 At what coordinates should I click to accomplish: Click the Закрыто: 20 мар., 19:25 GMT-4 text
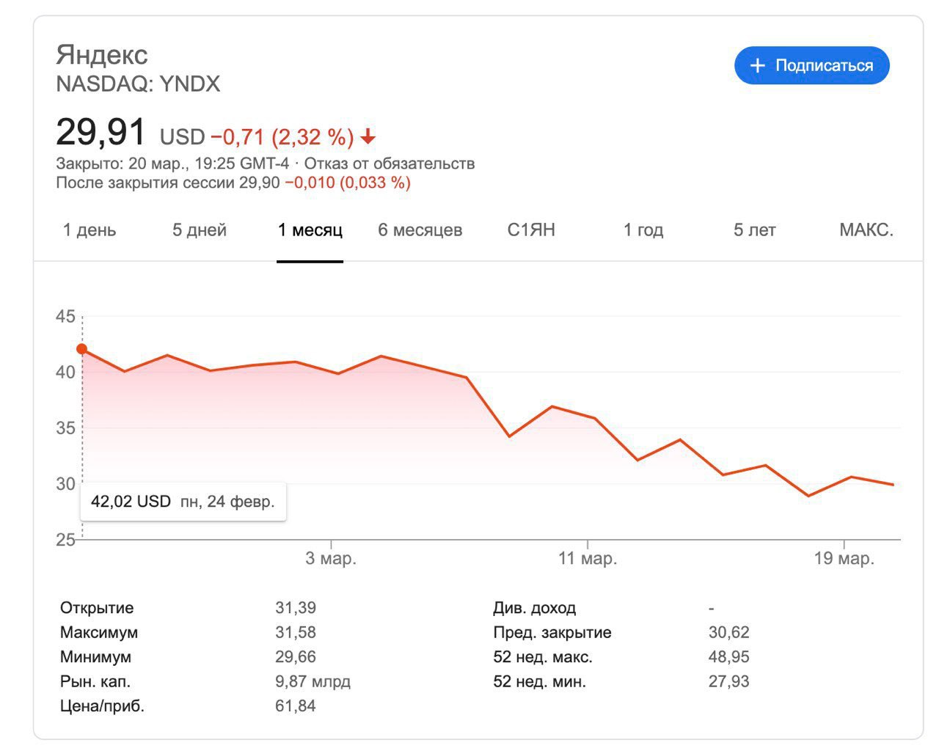172,164
